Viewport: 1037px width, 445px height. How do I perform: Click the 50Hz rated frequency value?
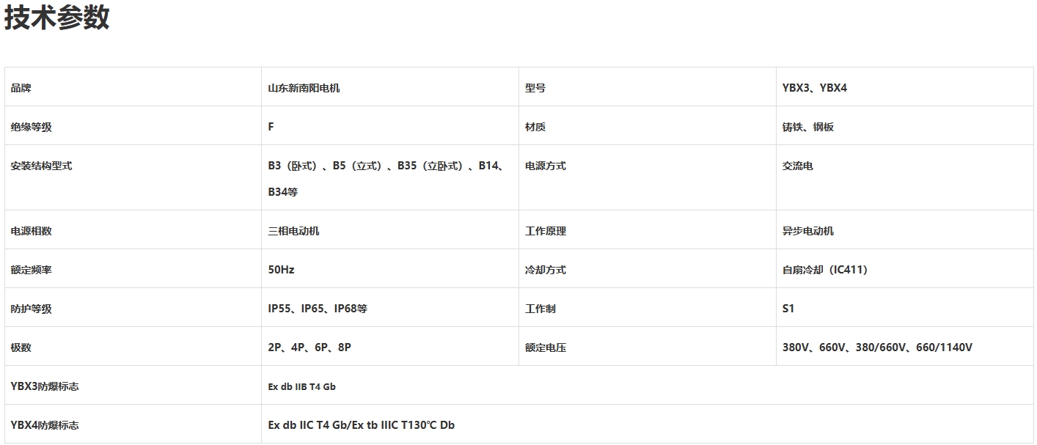point(281,270)
